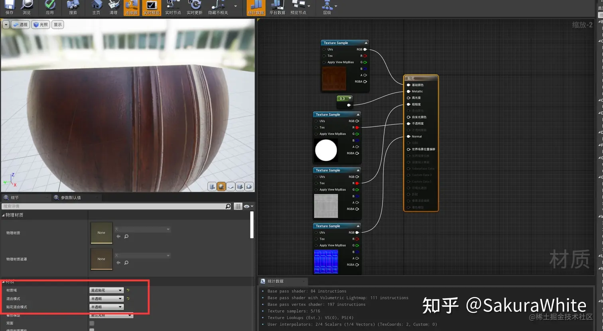Enable the Two Sided (双面) checkbox

click(92, 323)
